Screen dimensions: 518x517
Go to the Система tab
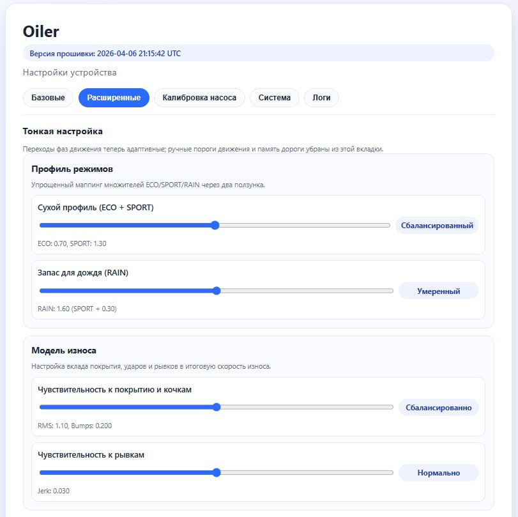274,98
